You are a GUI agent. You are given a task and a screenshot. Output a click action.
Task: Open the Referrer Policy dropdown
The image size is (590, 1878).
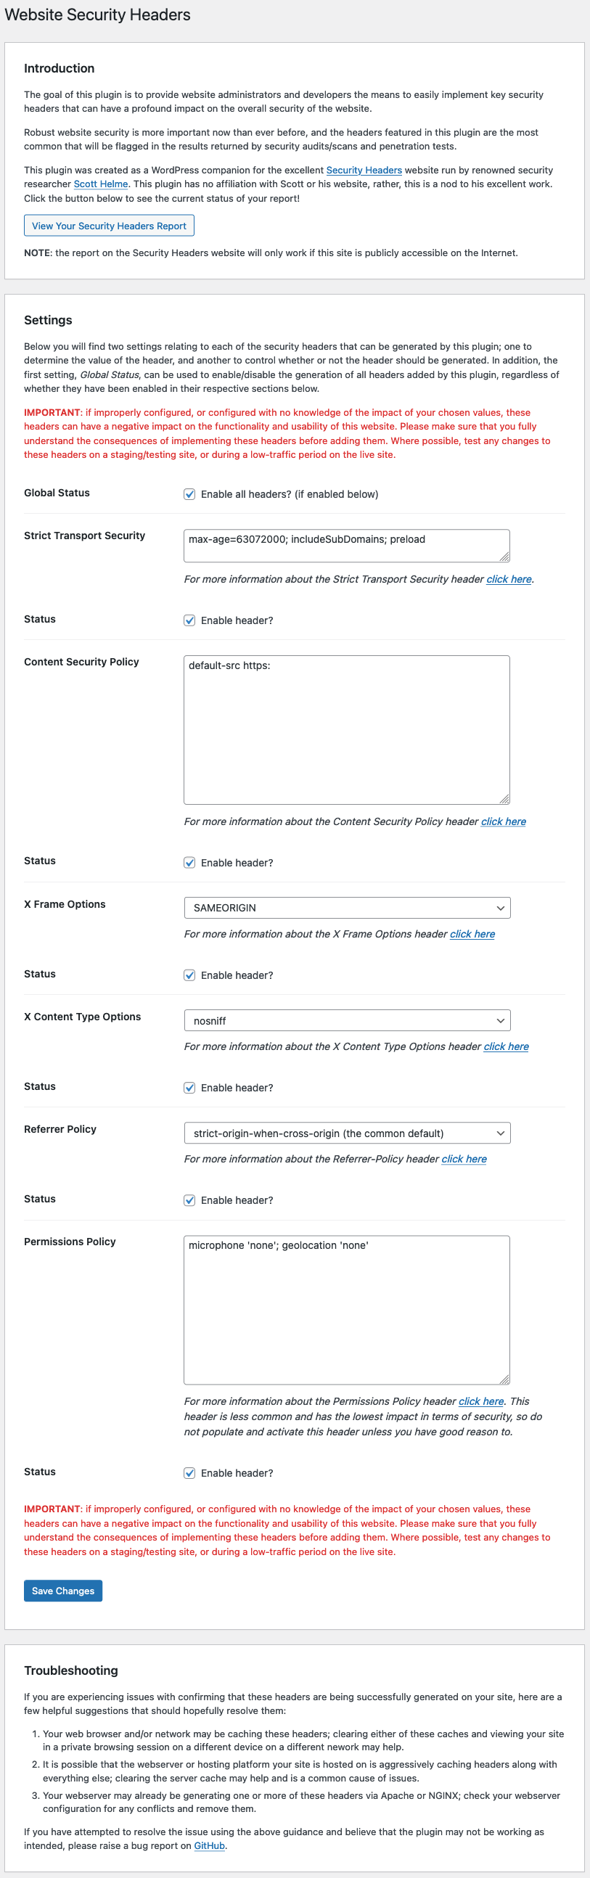click(x=347, y=1133)
